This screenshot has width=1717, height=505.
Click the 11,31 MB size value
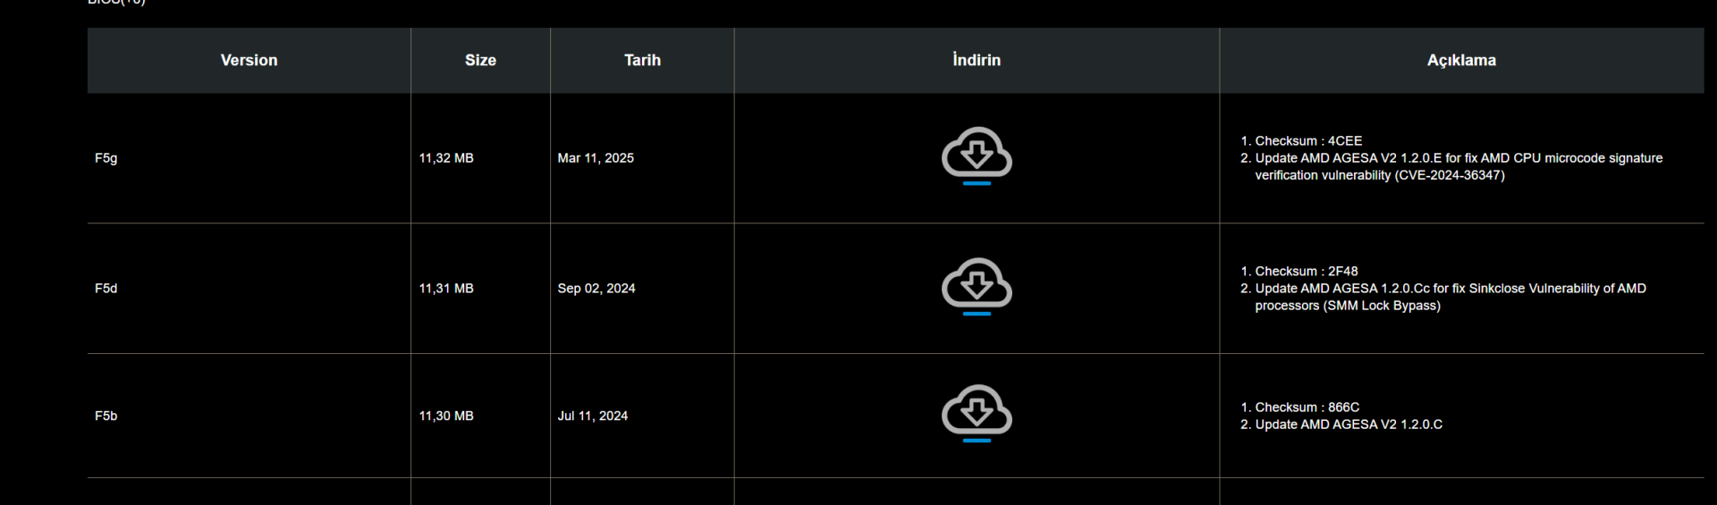446,289
